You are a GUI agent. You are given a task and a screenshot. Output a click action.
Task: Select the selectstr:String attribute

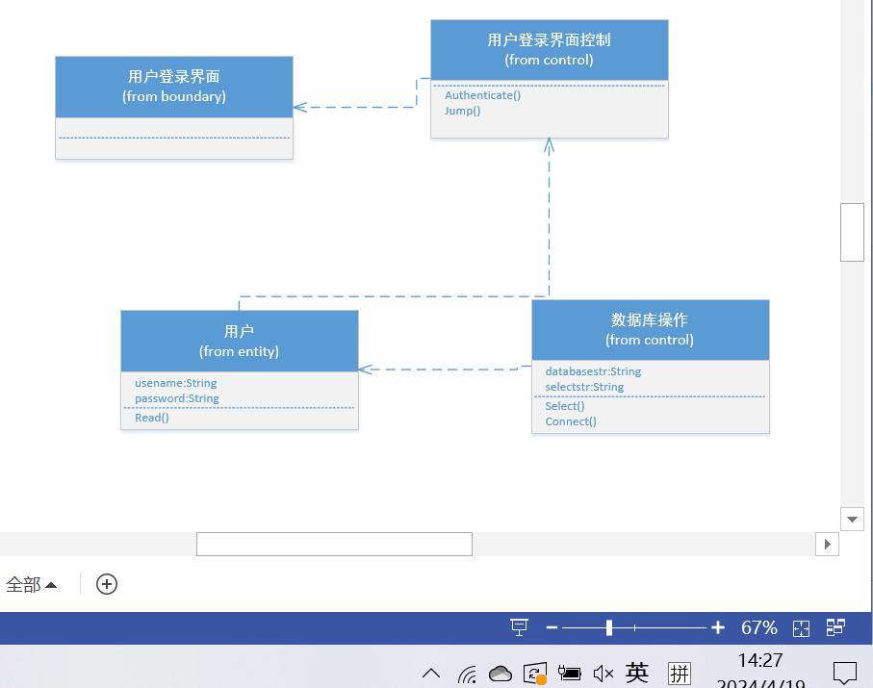584,387
